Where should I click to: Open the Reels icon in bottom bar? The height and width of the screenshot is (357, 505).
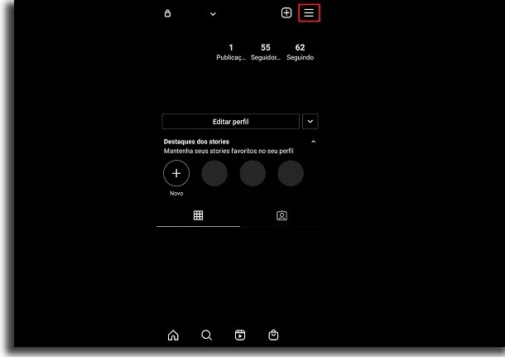[240, 335]
